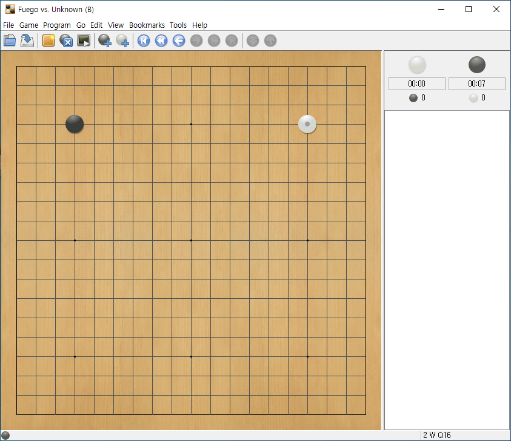Image resolution: width=511 pixels, height=441 pixels.
Task: Go back one move
Action: click(x=179, y=41)
